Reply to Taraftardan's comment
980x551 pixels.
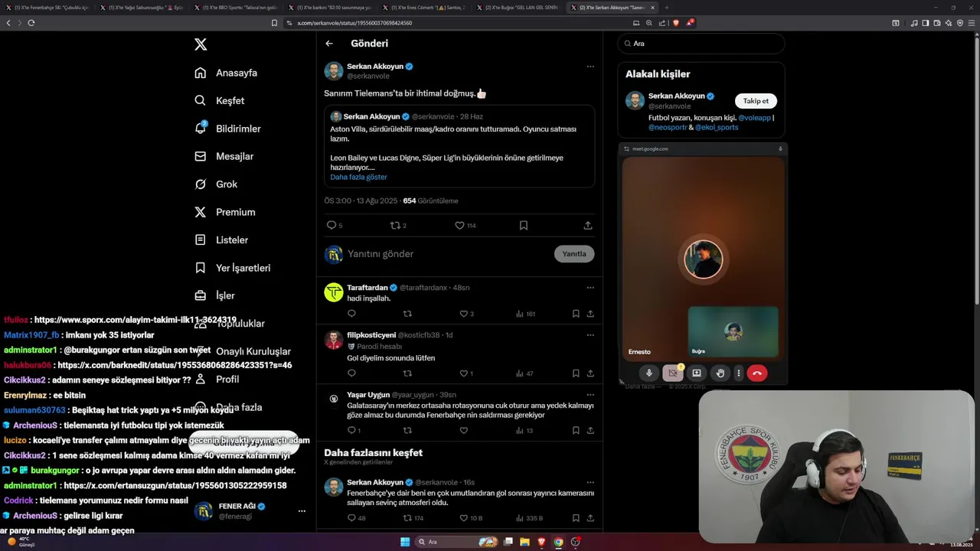(351, 314)
